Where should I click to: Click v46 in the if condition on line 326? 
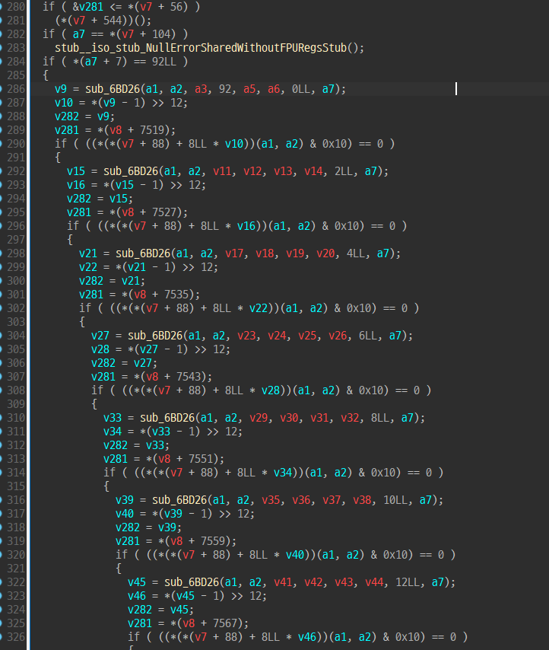tap(307, 636)
